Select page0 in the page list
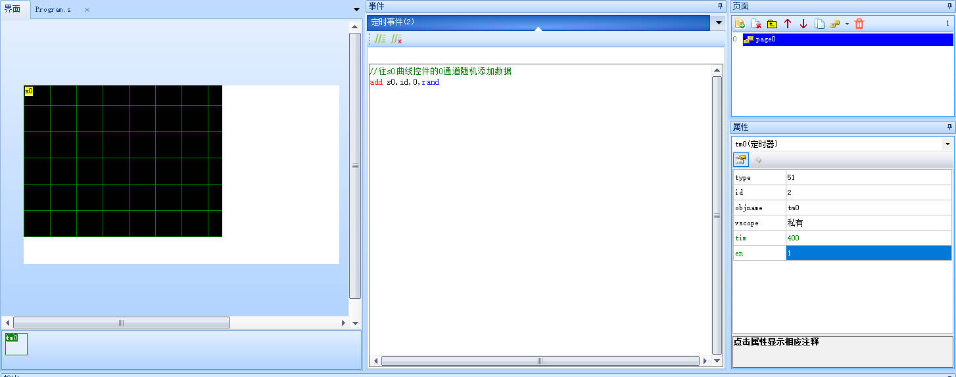The width and height of the screenshot is (956, 377). (x=765, y=39)
